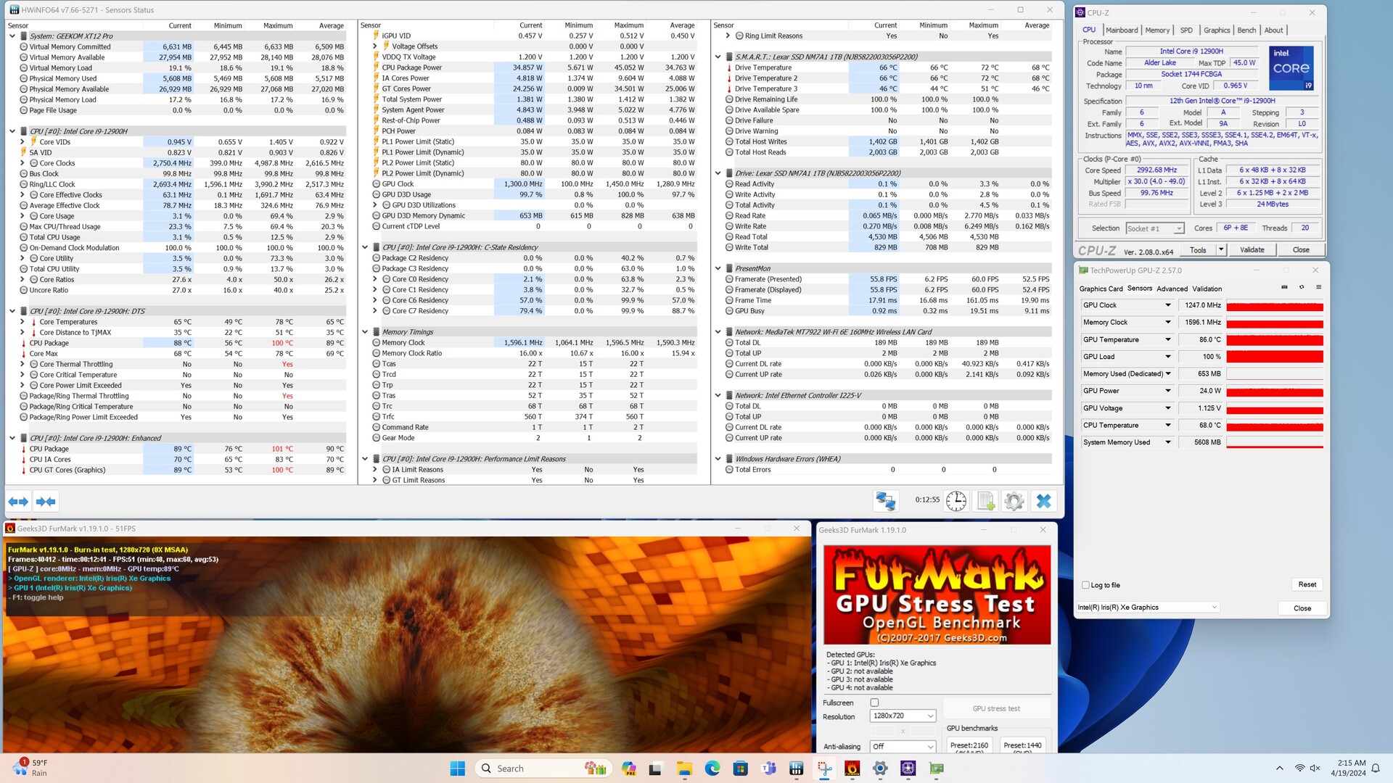Open FurMark Anti-aliasing dropdown
This screenshot has width=1393, height=783.
903,747
